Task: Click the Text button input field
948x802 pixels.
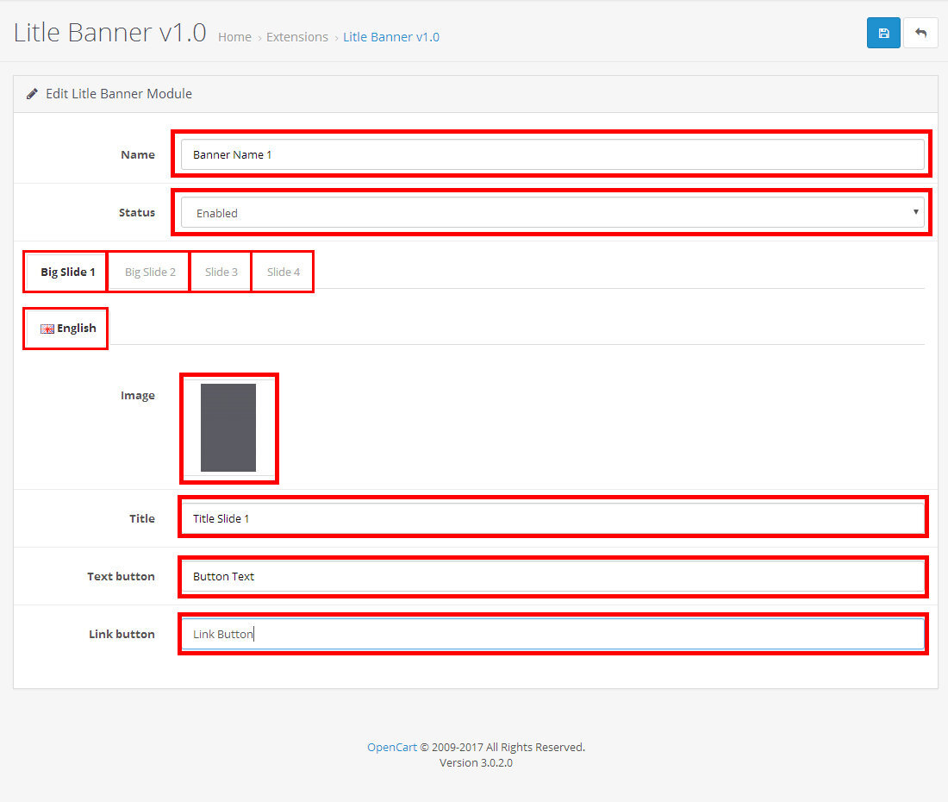Action: point(552,576)
